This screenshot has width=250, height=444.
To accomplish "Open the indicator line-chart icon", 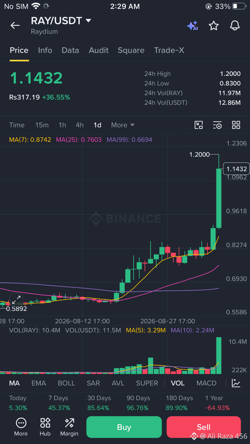I will point(236,383).
